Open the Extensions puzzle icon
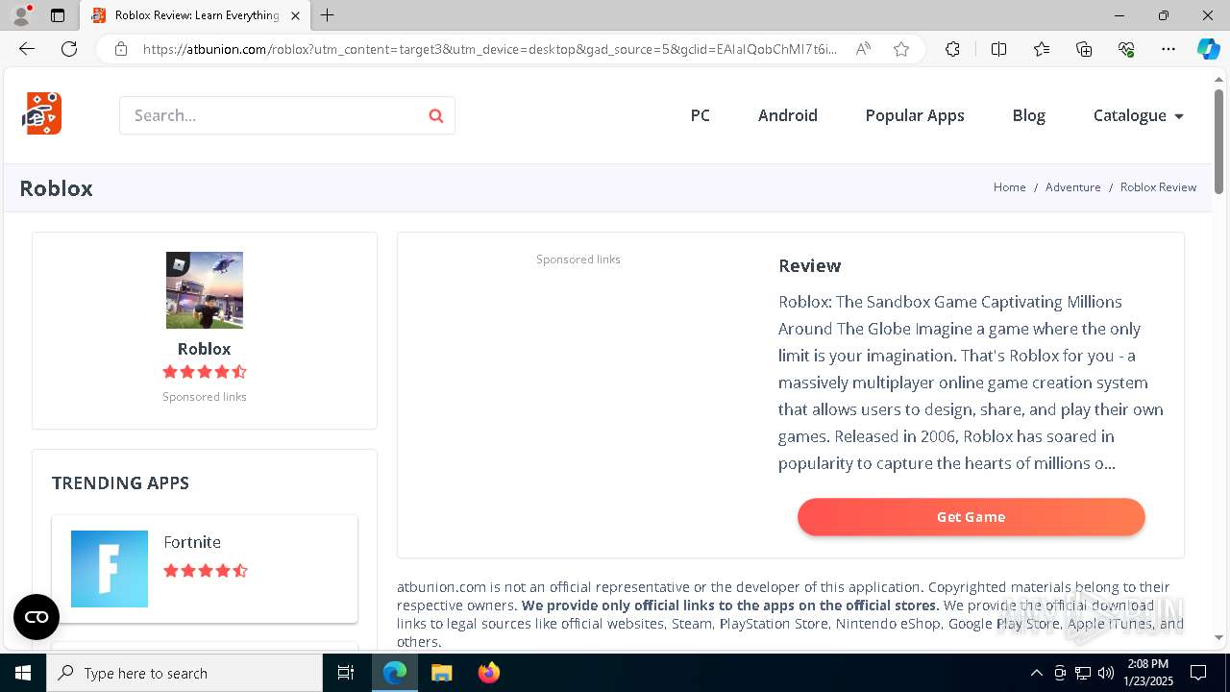Viewport: 1230px width, 692px height. 952,49
